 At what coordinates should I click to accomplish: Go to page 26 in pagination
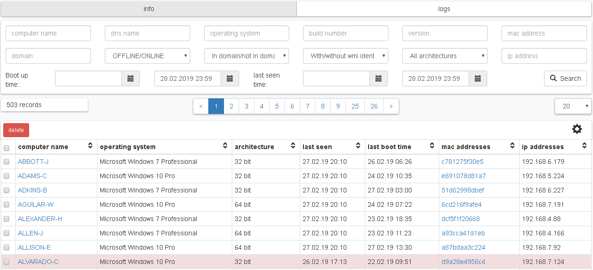pyautogui.click(x=374, y=106)
